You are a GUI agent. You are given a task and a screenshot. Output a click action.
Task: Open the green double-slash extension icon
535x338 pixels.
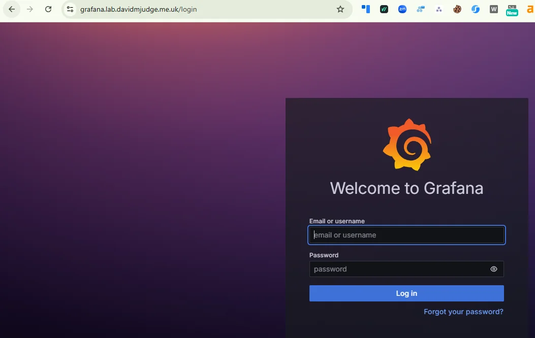click(x=384, y=9)
